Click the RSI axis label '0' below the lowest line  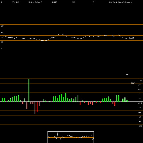pyautogui.click(x=1, y=49)
